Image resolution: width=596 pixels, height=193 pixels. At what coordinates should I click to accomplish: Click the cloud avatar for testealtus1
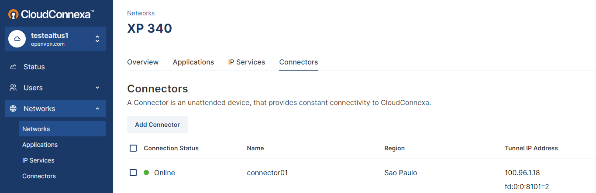[x=17, y=39]
